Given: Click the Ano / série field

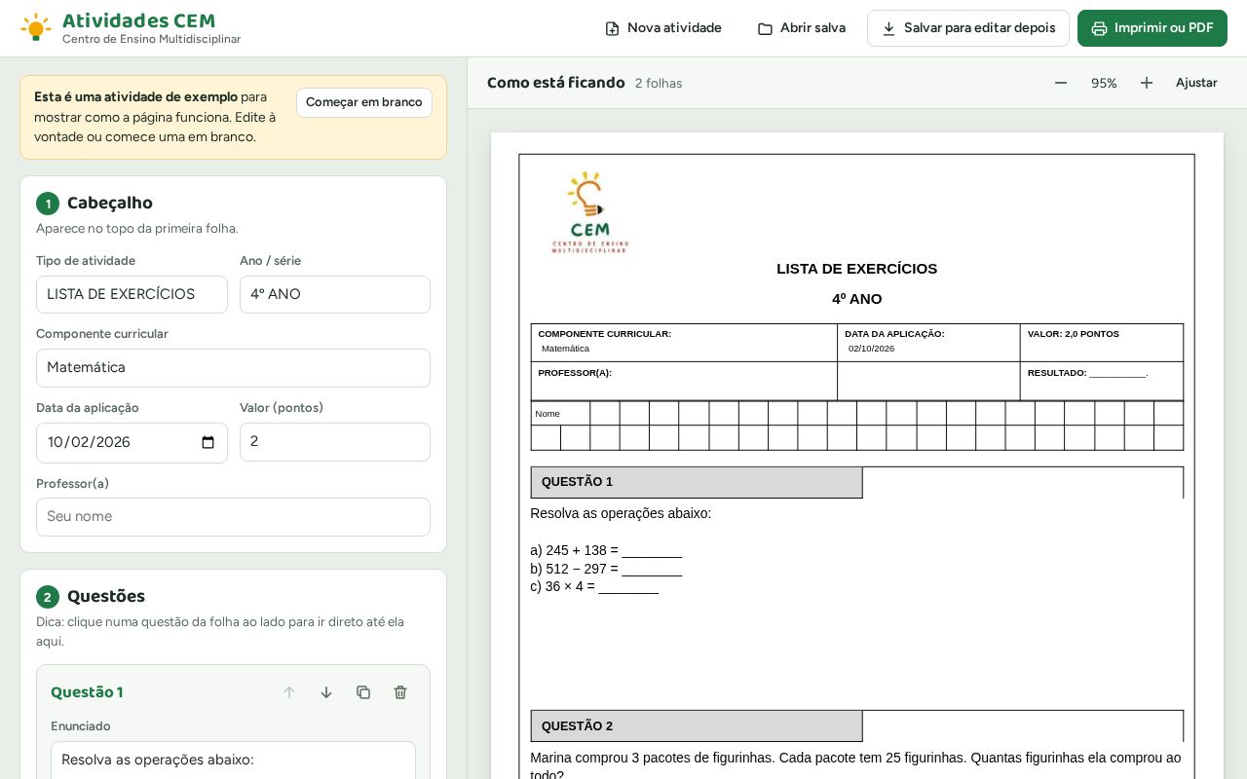Looking at the screenshot, I should [x=335, y=294].
